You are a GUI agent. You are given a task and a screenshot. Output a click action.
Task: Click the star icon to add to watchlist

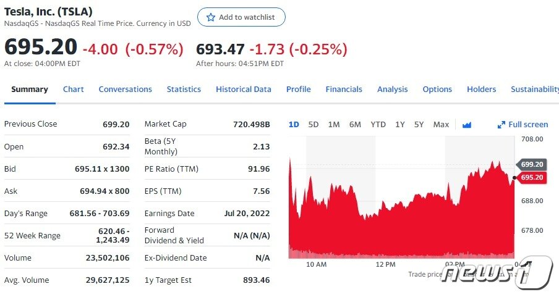210,17
